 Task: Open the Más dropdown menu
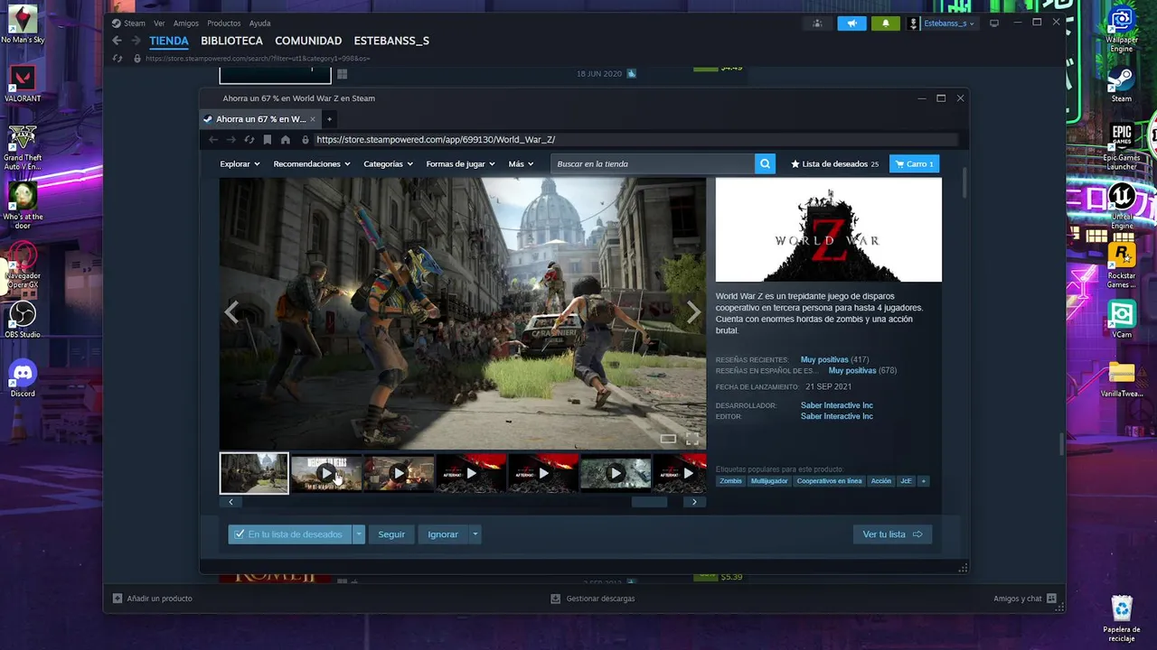click(x=521, y=164)
